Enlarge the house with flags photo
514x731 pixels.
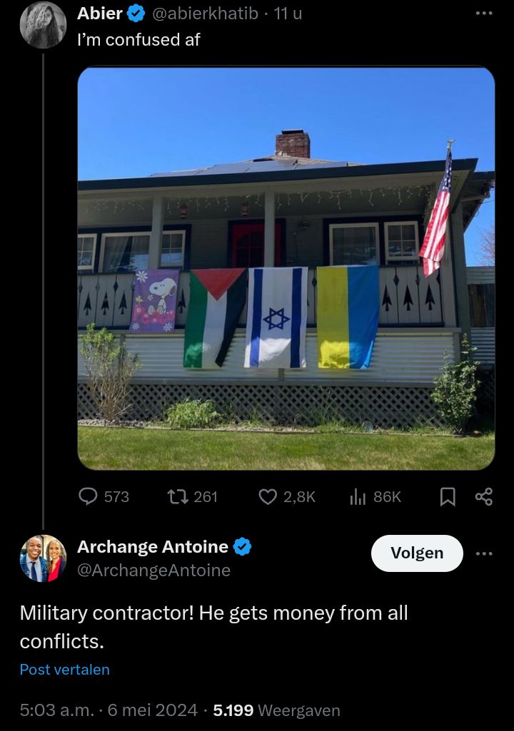[286, 268]
